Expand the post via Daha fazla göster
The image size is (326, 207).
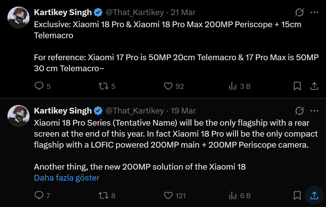pos(66,178)
